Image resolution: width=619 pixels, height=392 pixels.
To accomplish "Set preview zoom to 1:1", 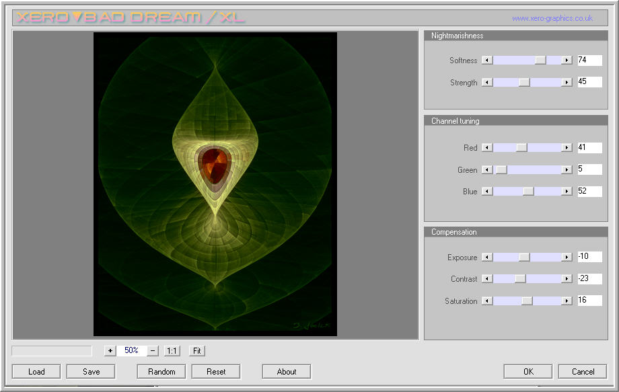I will 172,350.
